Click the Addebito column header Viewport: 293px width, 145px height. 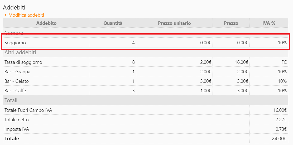click(x=46, y=23)
